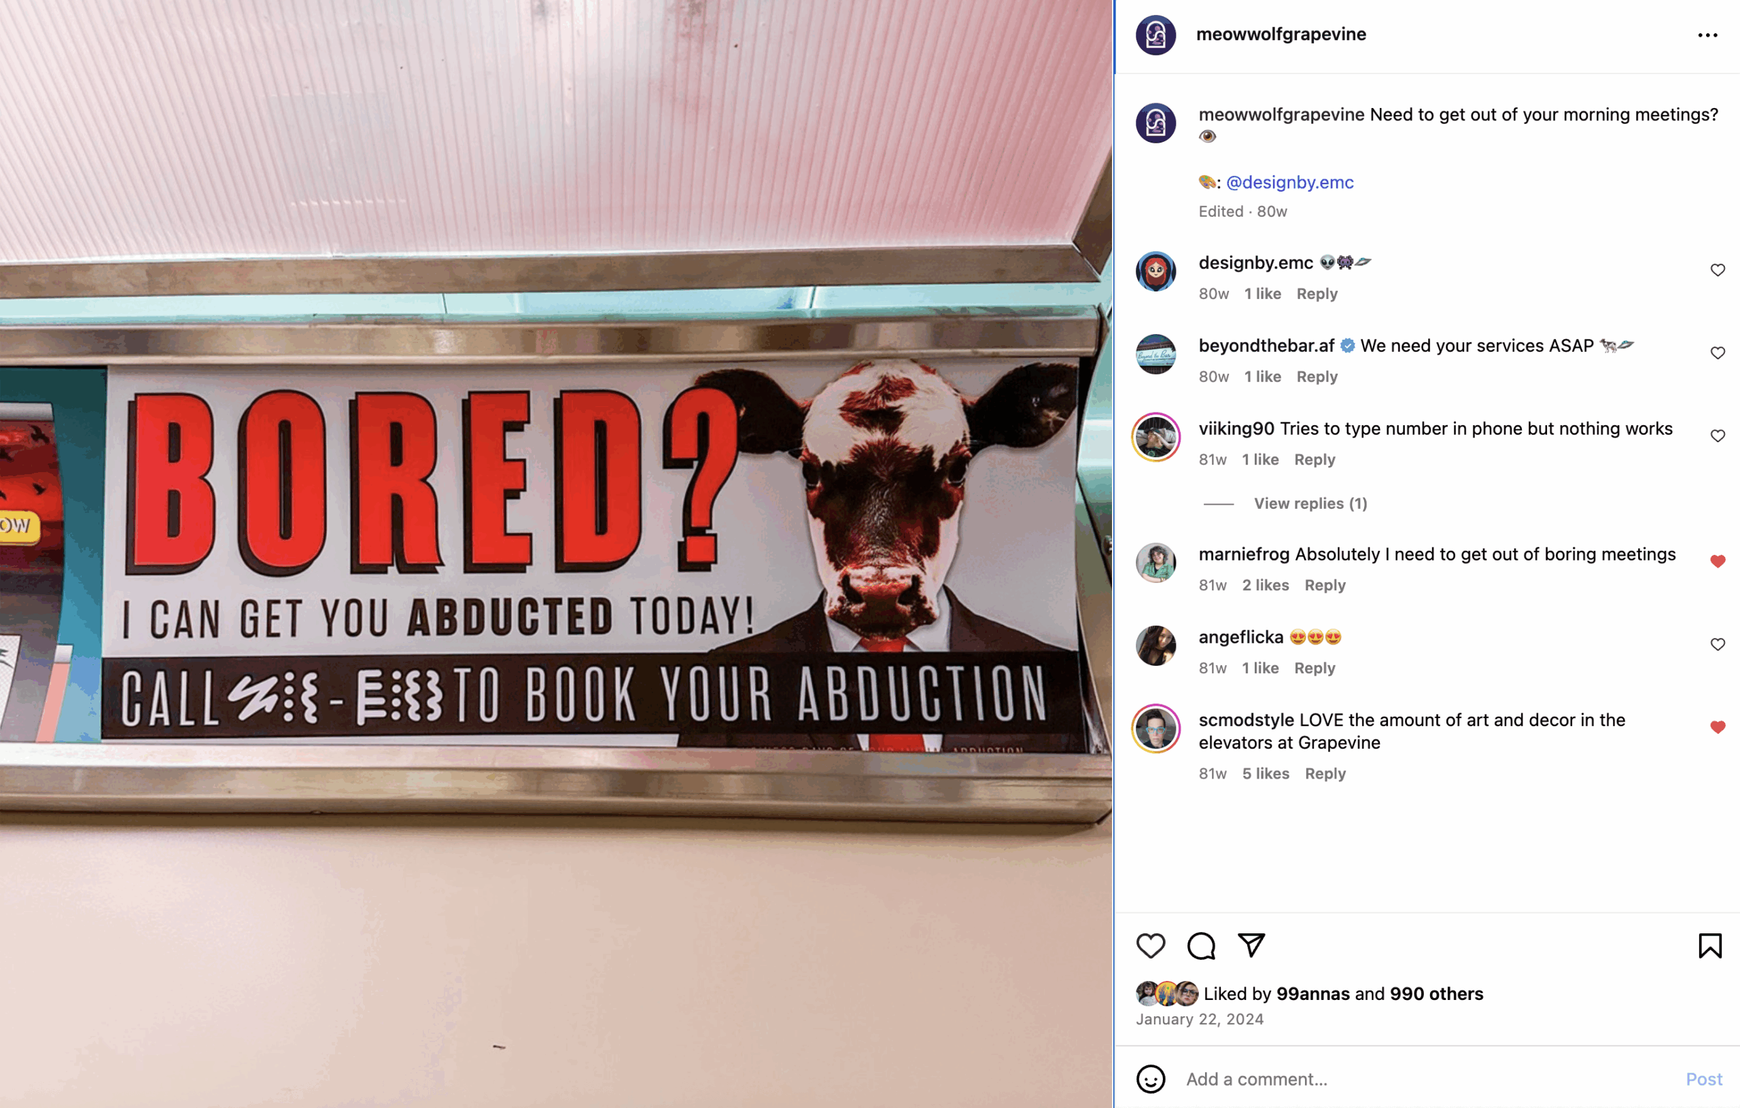Like viiking90's comment with its heart
This screenshot has height=1108, width=1740.
tap(1718, 435)
